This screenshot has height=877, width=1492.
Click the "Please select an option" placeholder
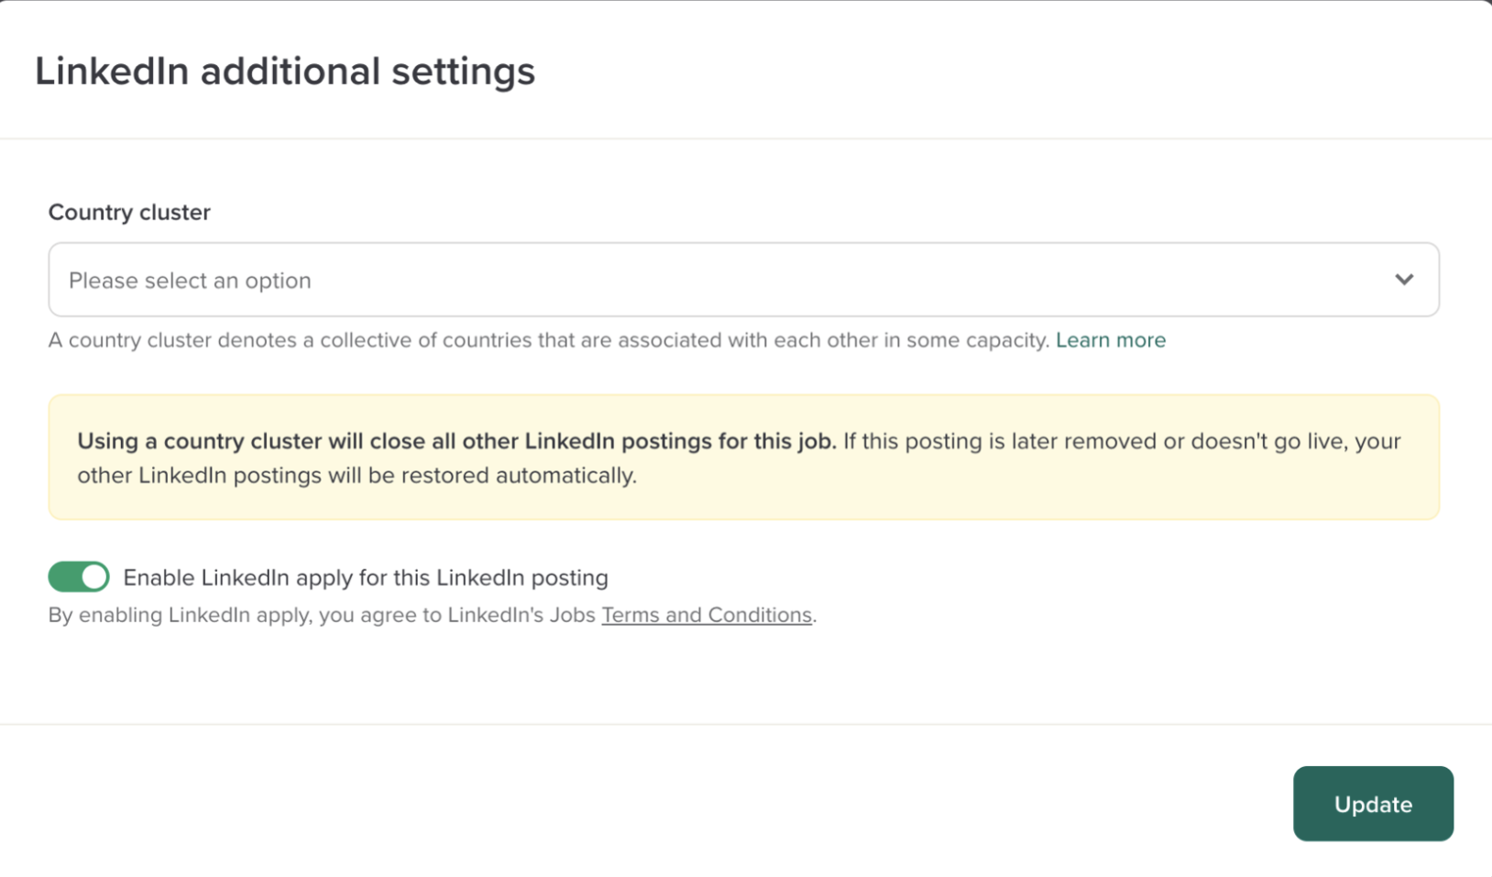pos(190,280)
